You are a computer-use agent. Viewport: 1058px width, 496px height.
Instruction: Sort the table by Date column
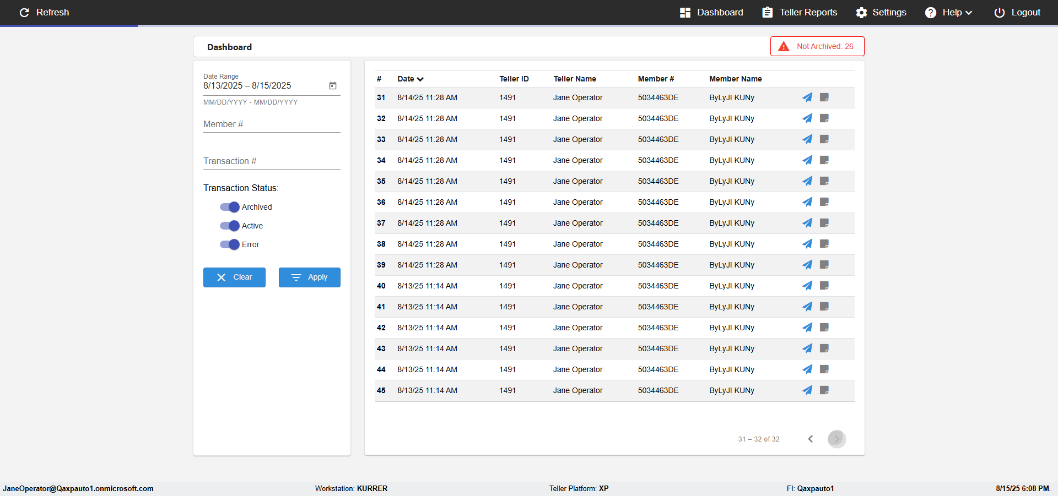[x=410, y=79]
